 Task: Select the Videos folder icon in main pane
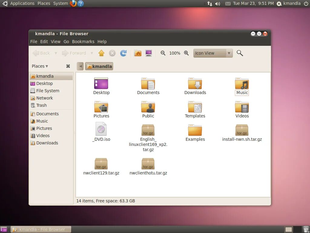tap(242, 107)
